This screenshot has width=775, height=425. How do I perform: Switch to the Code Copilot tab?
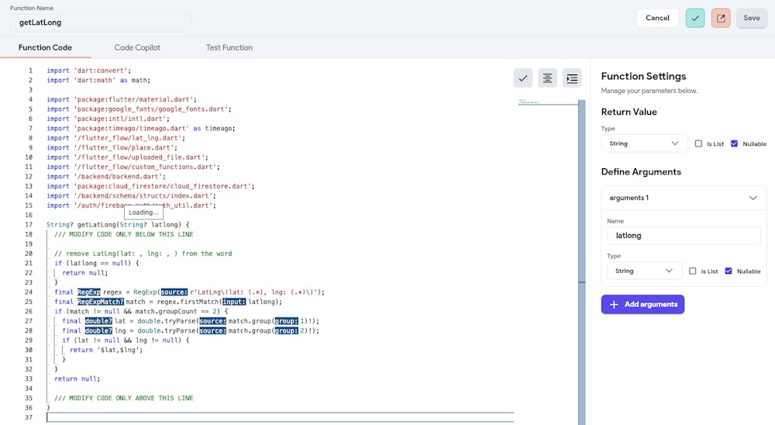[137, 47]
